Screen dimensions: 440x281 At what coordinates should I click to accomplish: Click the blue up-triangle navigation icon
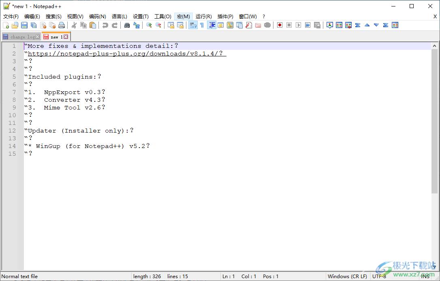tap(367, 25)
